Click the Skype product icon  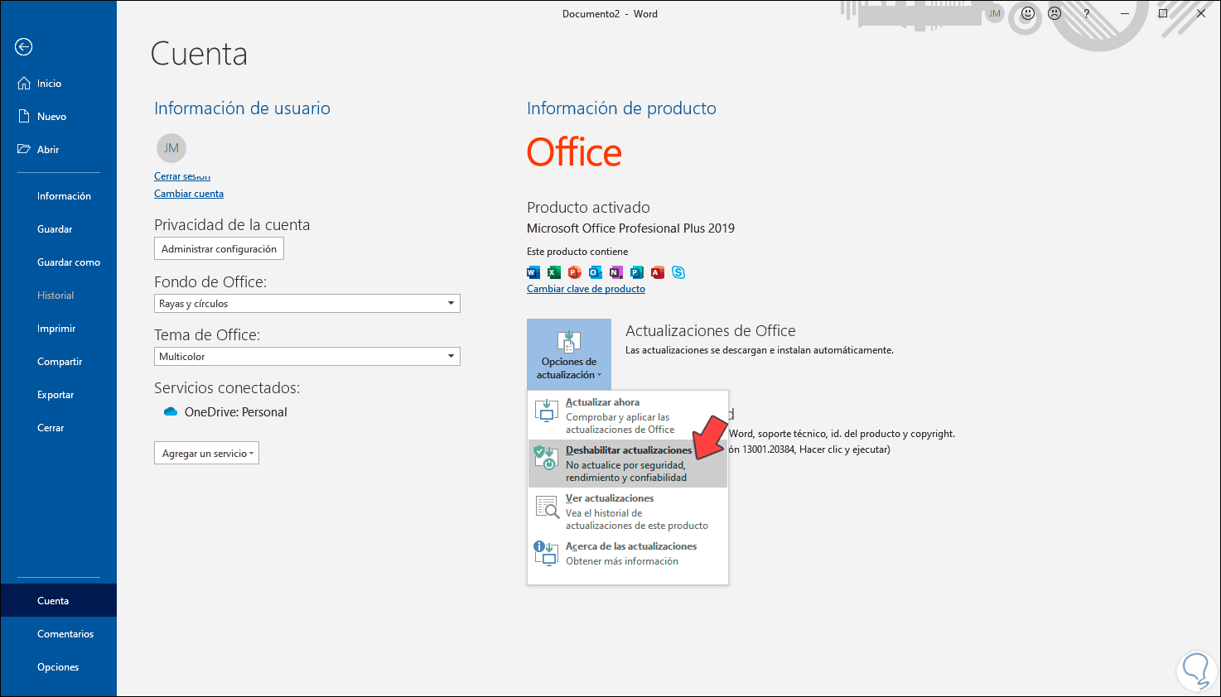pyautogui.click(x=678, y=272)
